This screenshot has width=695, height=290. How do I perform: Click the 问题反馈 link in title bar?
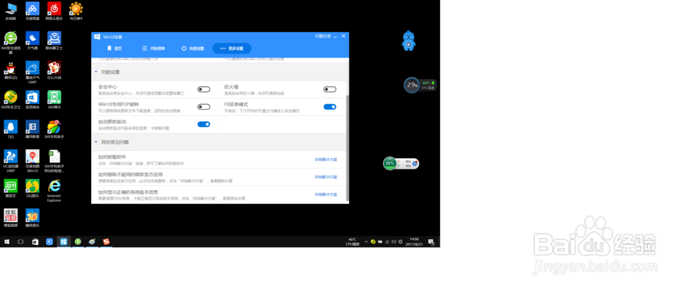322,36
